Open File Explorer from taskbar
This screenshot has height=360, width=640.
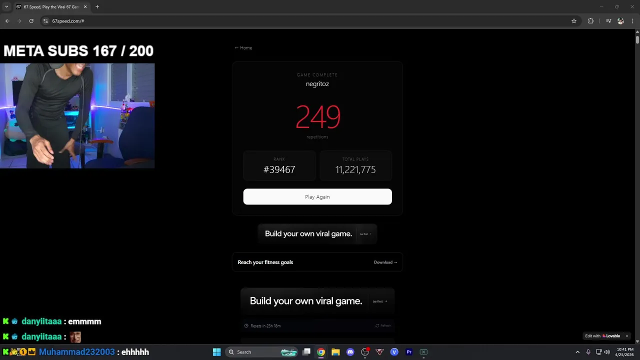click(x=335, y=352)
